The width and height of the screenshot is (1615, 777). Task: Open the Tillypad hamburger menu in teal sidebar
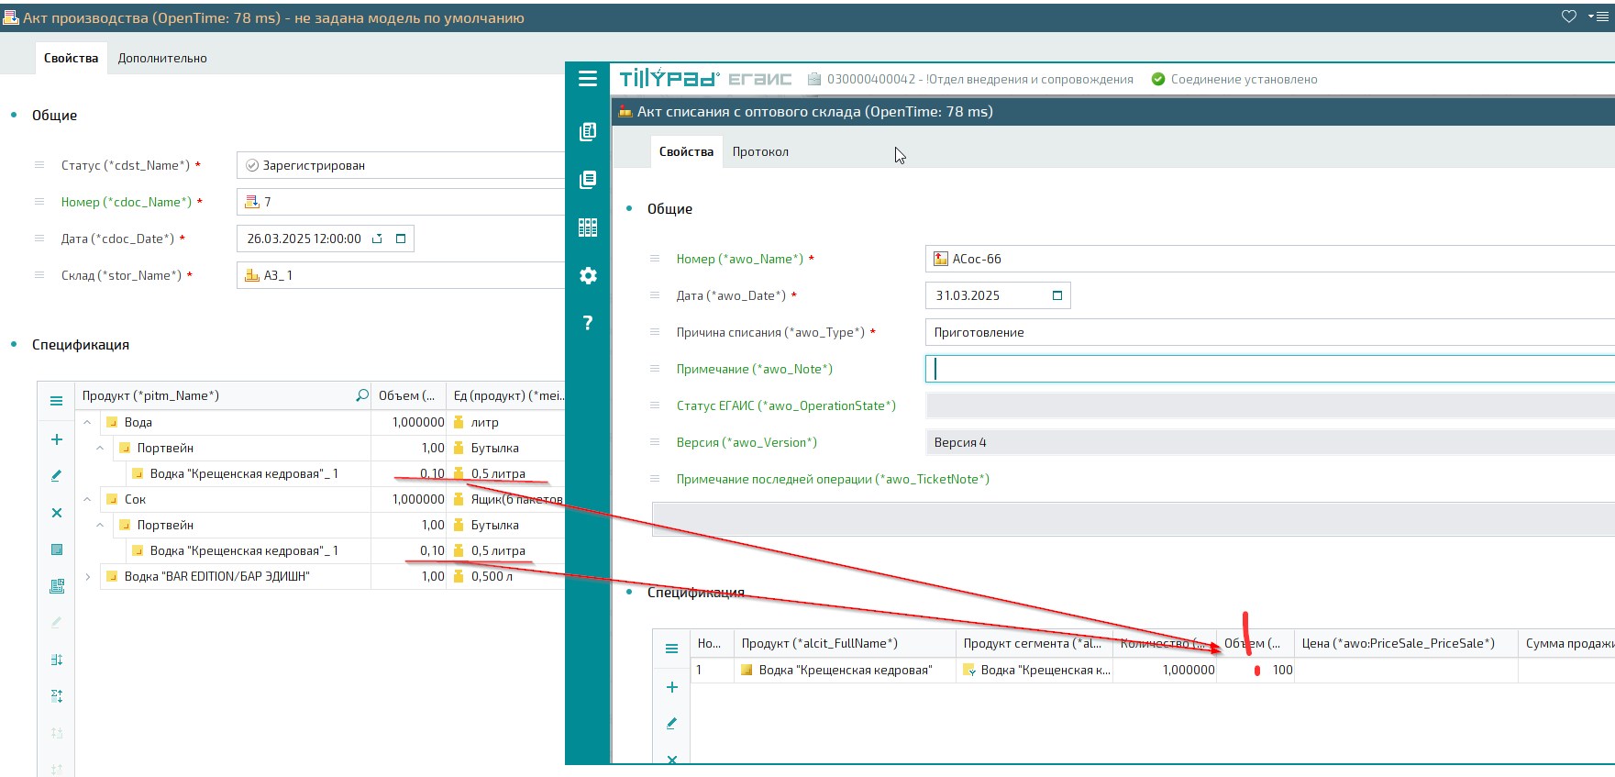coord(588,79)
